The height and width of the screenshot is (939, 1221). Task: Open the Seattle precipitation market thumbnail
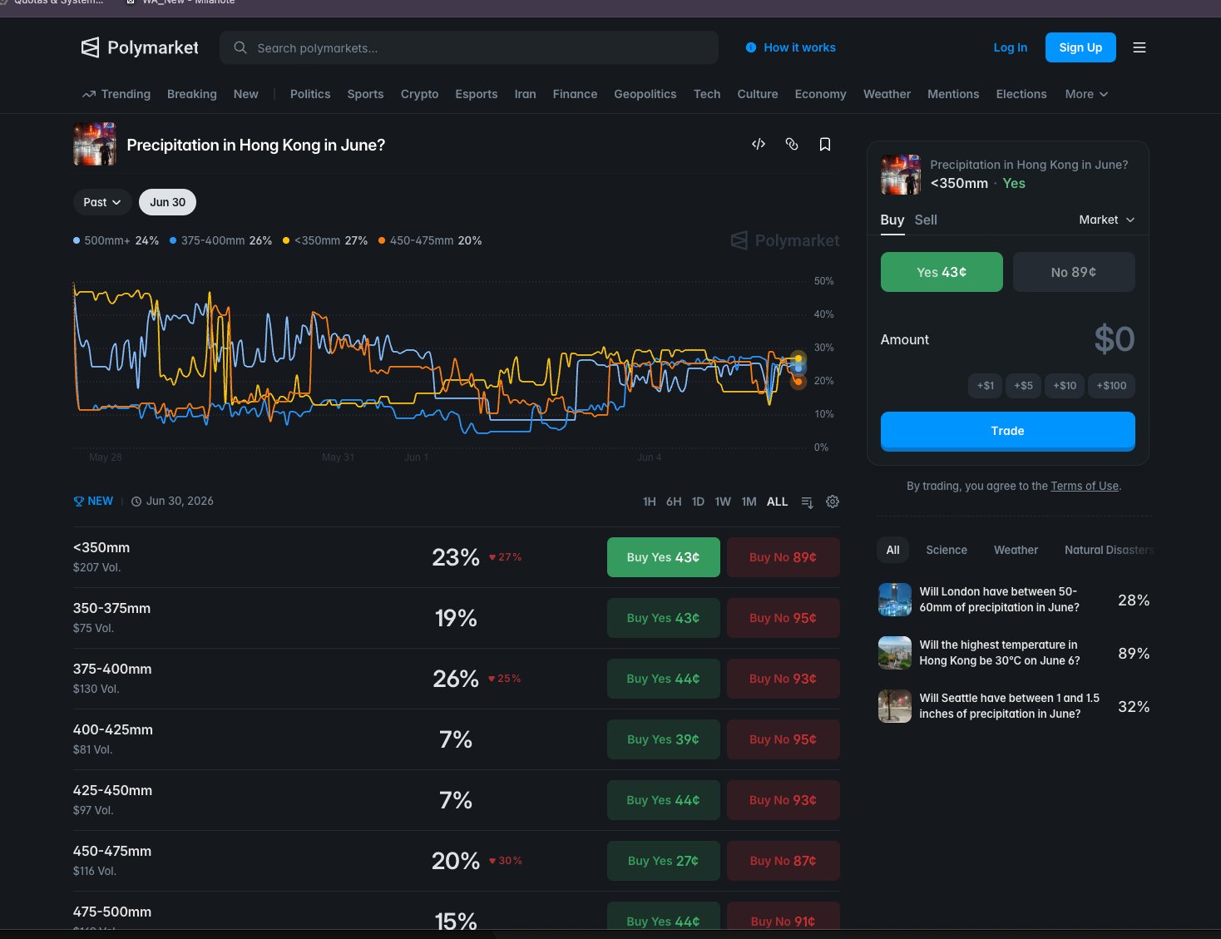895,706
